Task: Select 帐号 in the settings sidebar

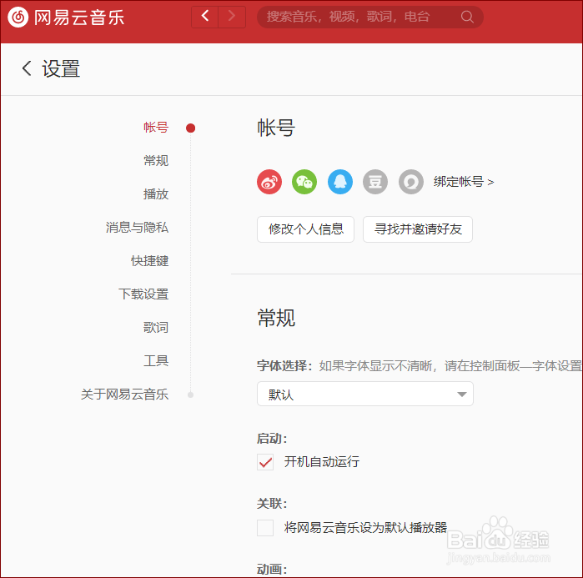Action: (x=156, y=128)
